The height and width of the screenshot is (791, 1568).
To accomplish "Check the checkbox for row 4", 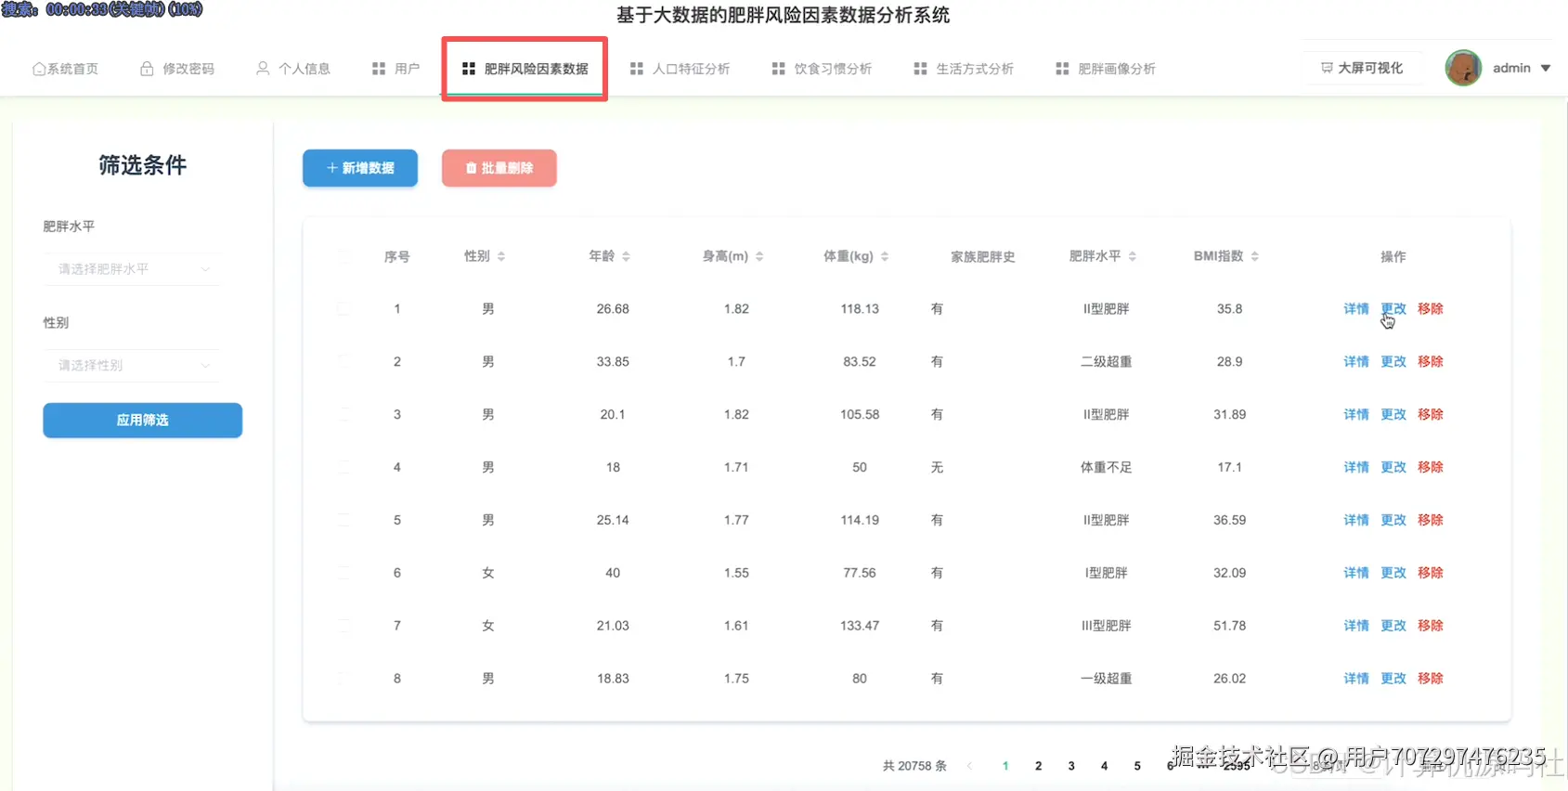I will tap(343, 468).
